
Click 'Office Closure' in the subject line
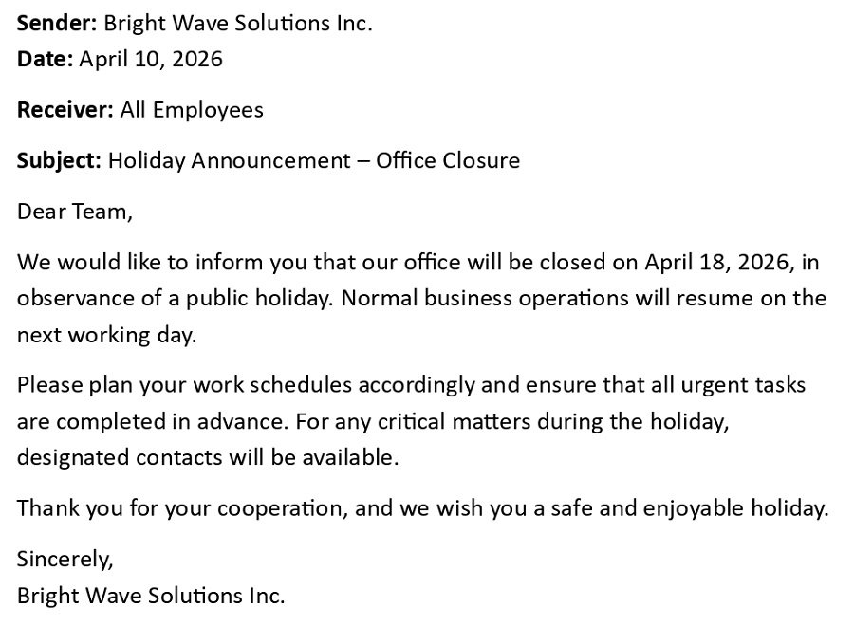(448, 161)
